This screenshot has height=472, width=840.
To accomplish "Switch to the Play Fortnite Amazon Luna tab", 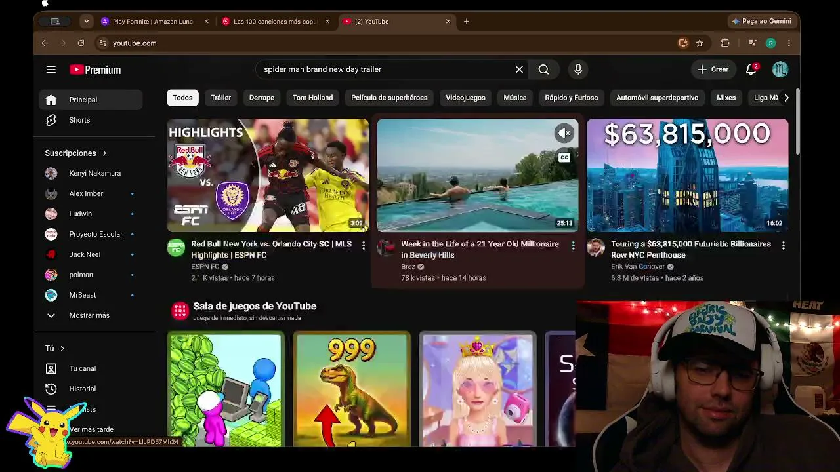I will pyautogui.click(x=154, y=22).
